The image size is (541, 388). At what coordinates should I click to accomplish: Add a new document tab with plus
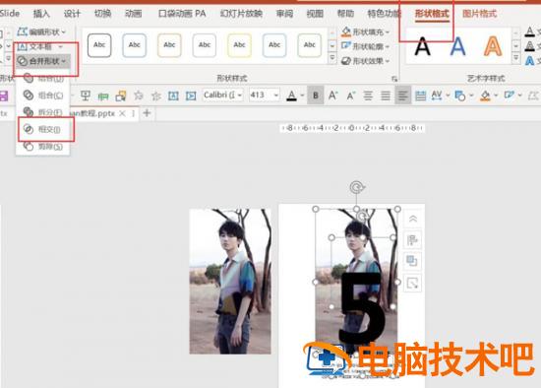[147, 113]
